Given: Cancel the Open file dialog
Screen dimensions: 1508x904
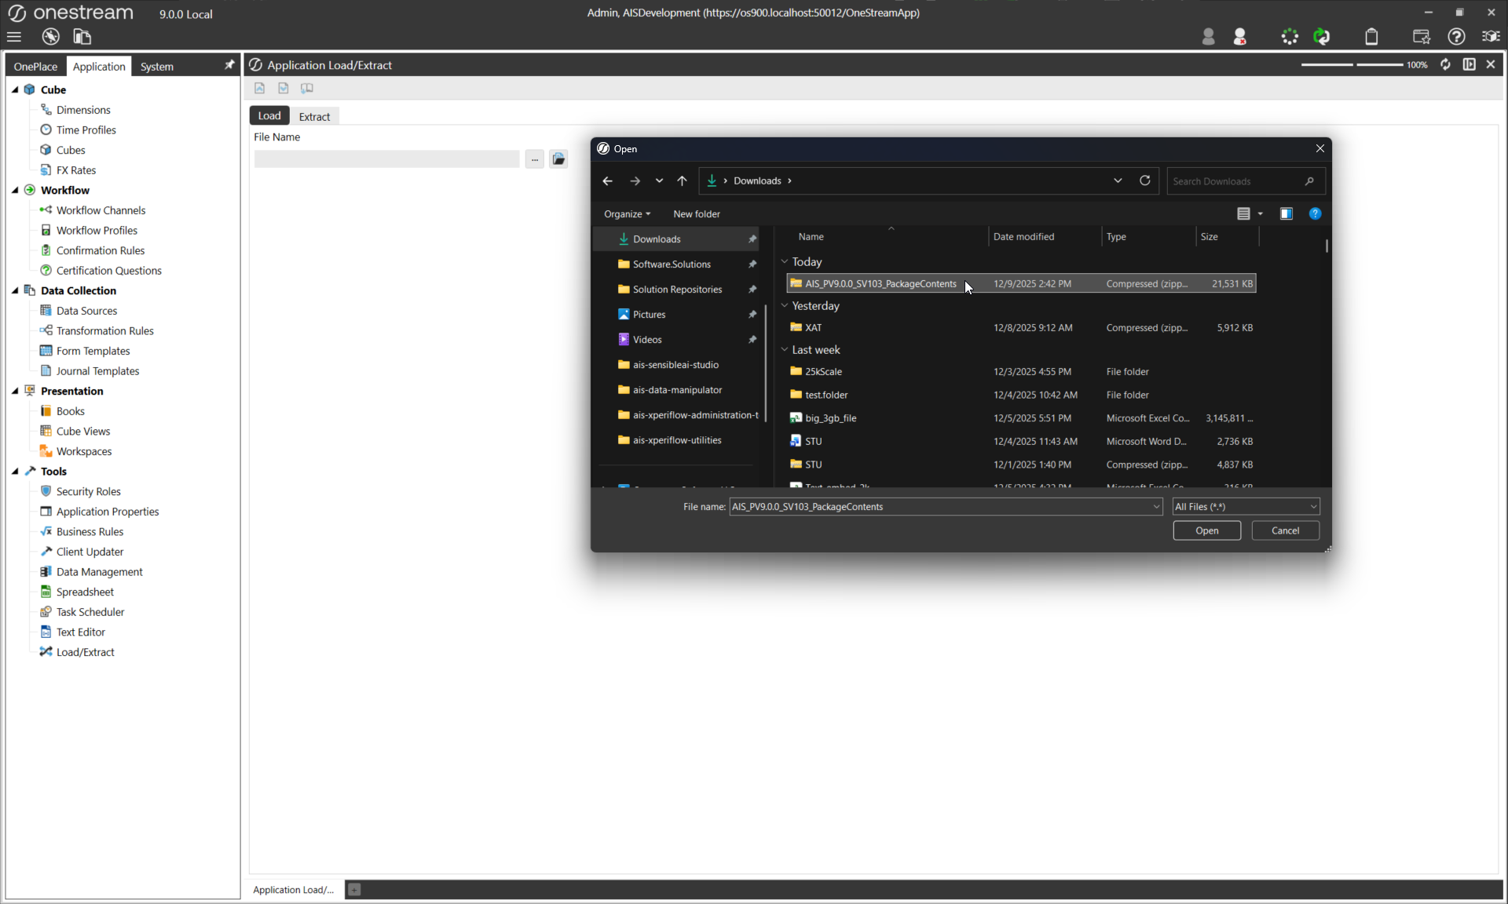Looking at the screenshot, I should 1285,531.
